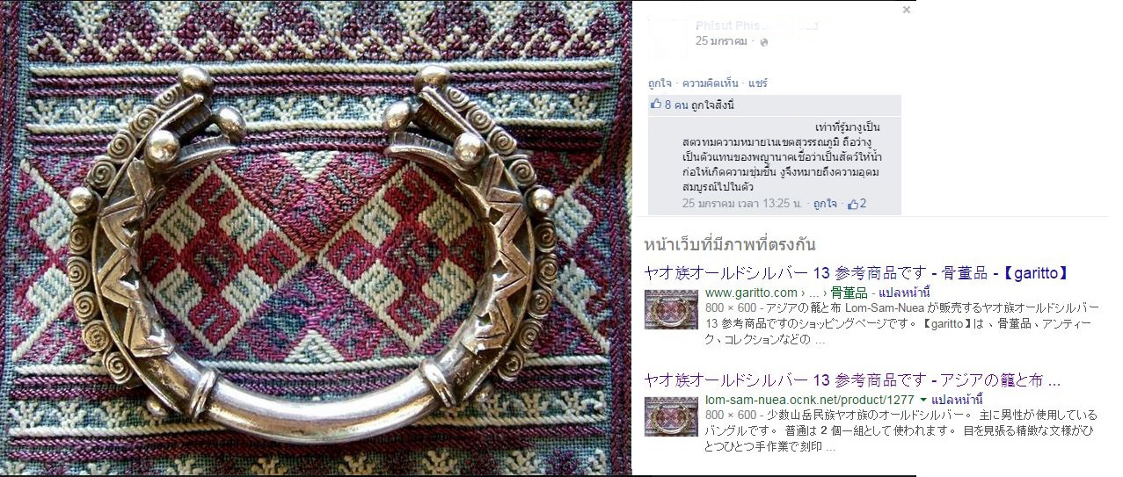Click the garitto result thumbnail image
Screen dimensions: 1123x477
click(671, 309)
